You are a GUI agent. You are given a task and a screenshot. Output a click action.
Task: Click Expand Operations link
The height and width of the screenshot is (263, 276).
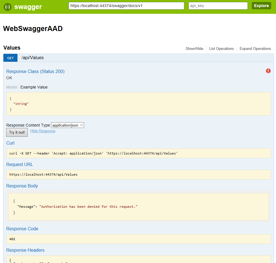tap(255, 48)
